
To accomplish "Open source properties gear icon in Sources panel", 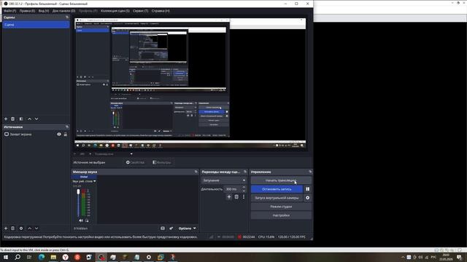I will [x=21, y=228].
